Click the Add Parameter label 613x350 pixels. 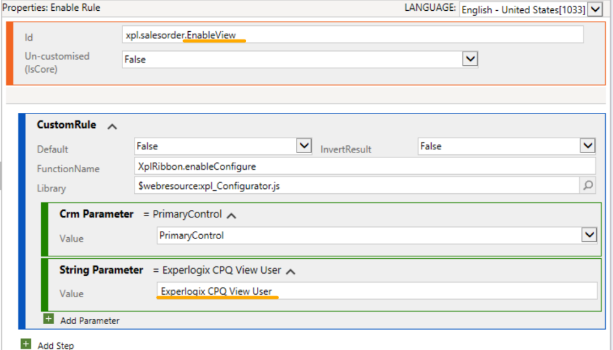click(90, 321)
